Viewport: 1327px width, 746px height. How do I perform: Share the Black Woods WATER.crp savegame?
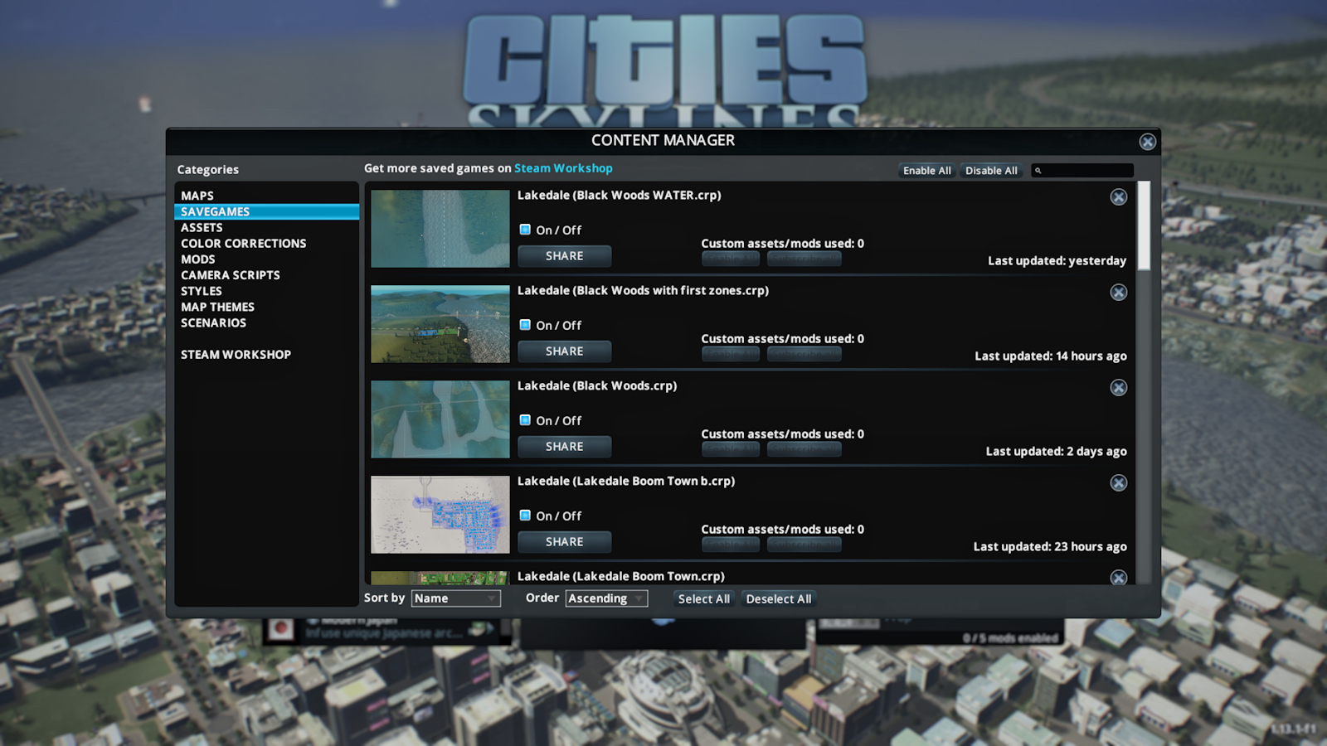(x=565, y=256)
